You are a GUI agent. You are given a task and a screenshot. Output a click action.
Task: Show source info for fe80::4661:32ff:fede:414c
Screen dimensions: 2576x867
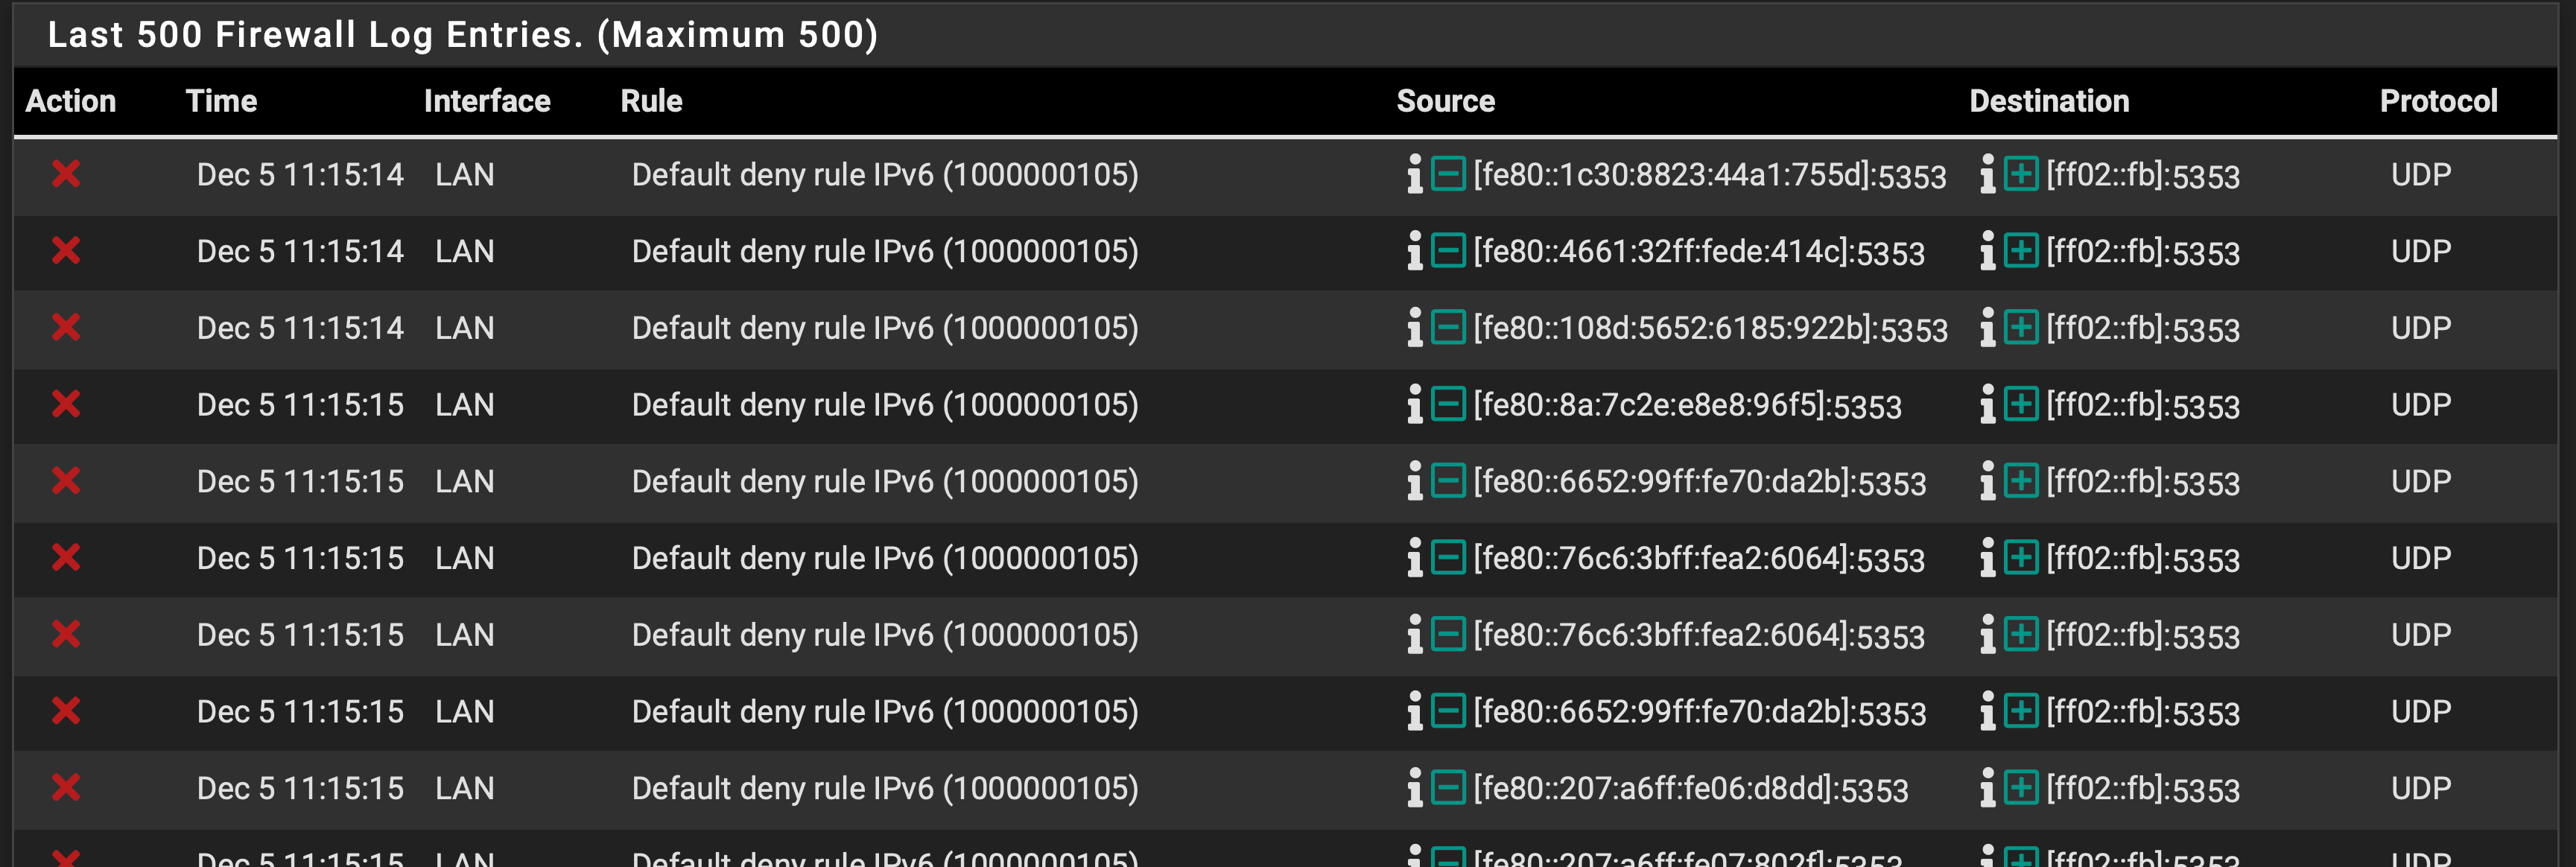(1414, 250)
